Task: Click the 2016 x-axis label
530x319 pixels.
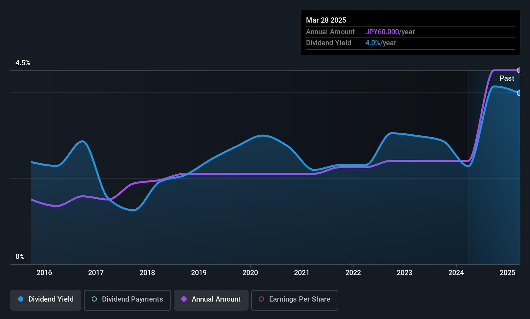Action: tap(44, 273)
